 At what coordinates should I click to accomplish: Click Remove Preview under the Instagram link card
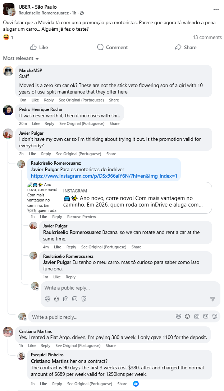82,217
